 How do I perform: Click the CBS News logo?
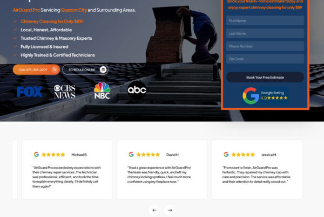tap(64, 92)
